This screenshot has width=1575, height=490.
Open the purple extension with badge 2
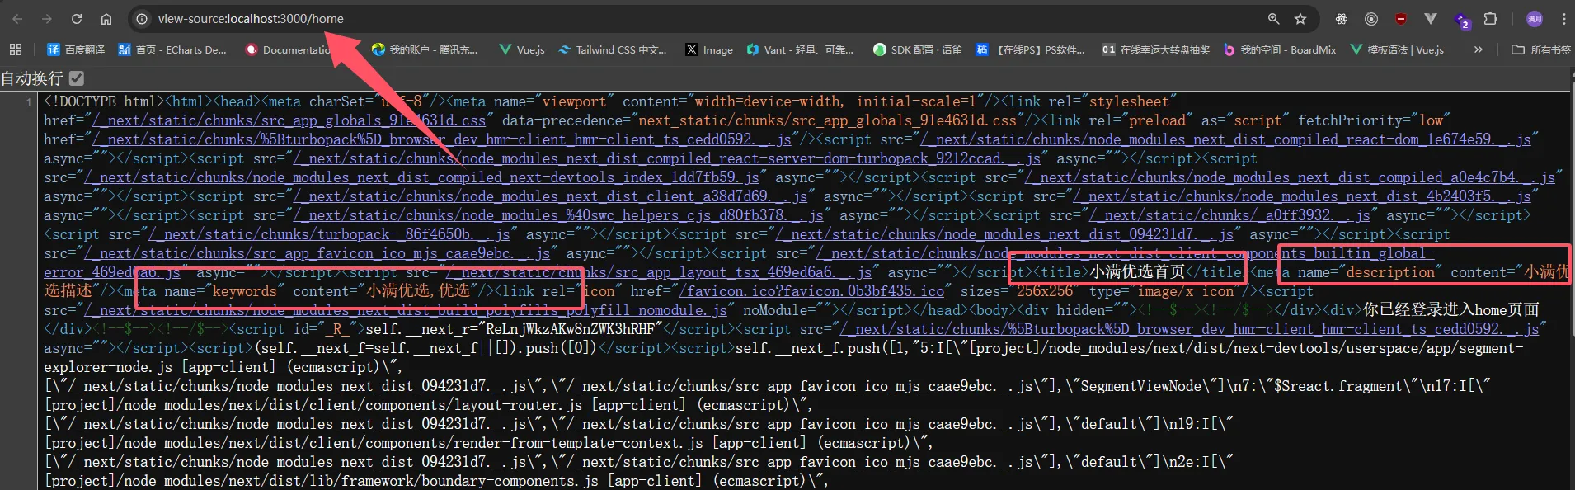tap(1462, 20)
